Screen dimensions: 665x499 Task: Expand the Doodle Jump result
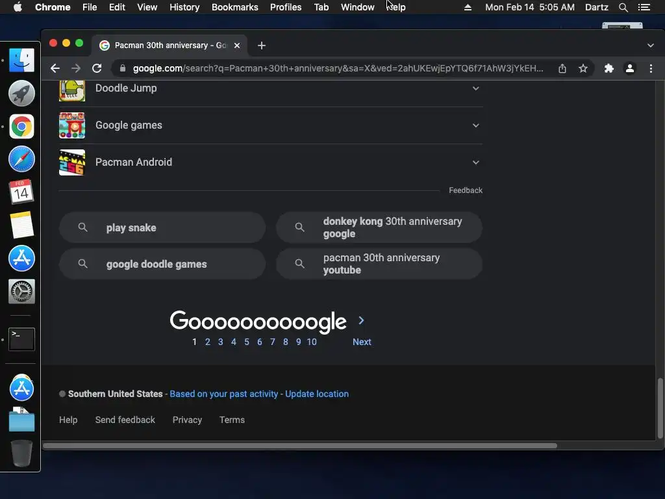[476, 88]
